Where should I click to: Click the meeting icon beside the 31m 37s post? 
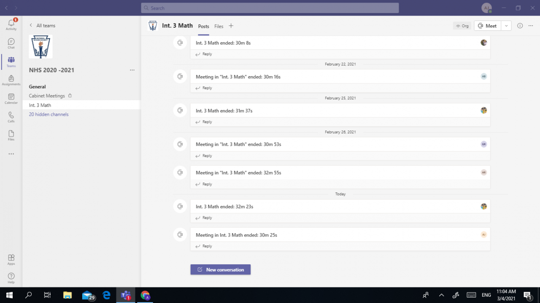coord(180,110)
